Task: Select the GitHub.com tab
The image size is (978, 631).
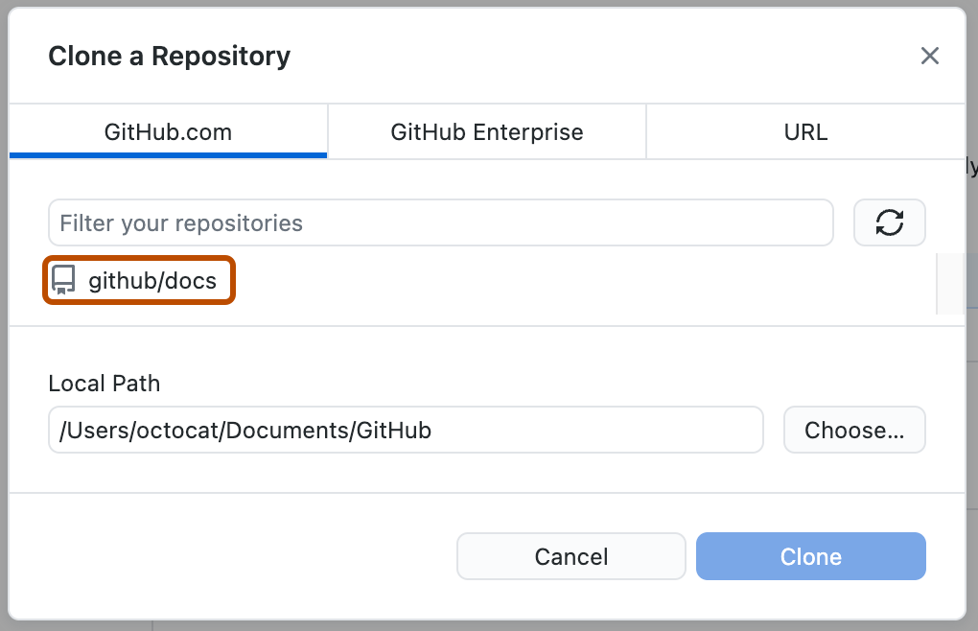Action: 168,131
